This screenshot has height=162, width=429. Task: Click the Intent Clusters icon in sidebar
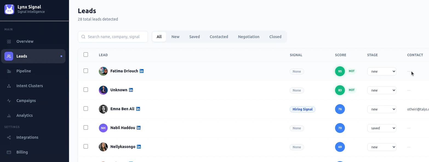tap(9, 86)
